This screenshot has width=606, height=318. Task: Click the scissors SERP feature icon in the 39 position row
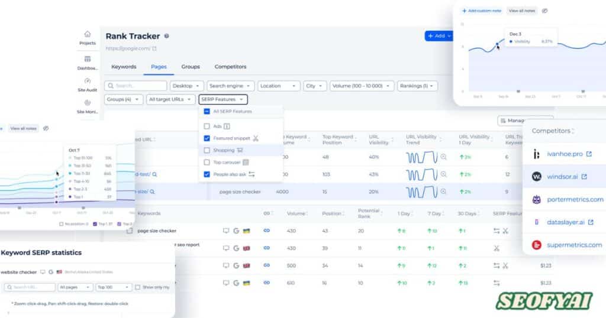point(497,248)
